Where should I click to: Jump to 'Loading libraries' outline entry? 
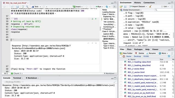click(109, 12)
